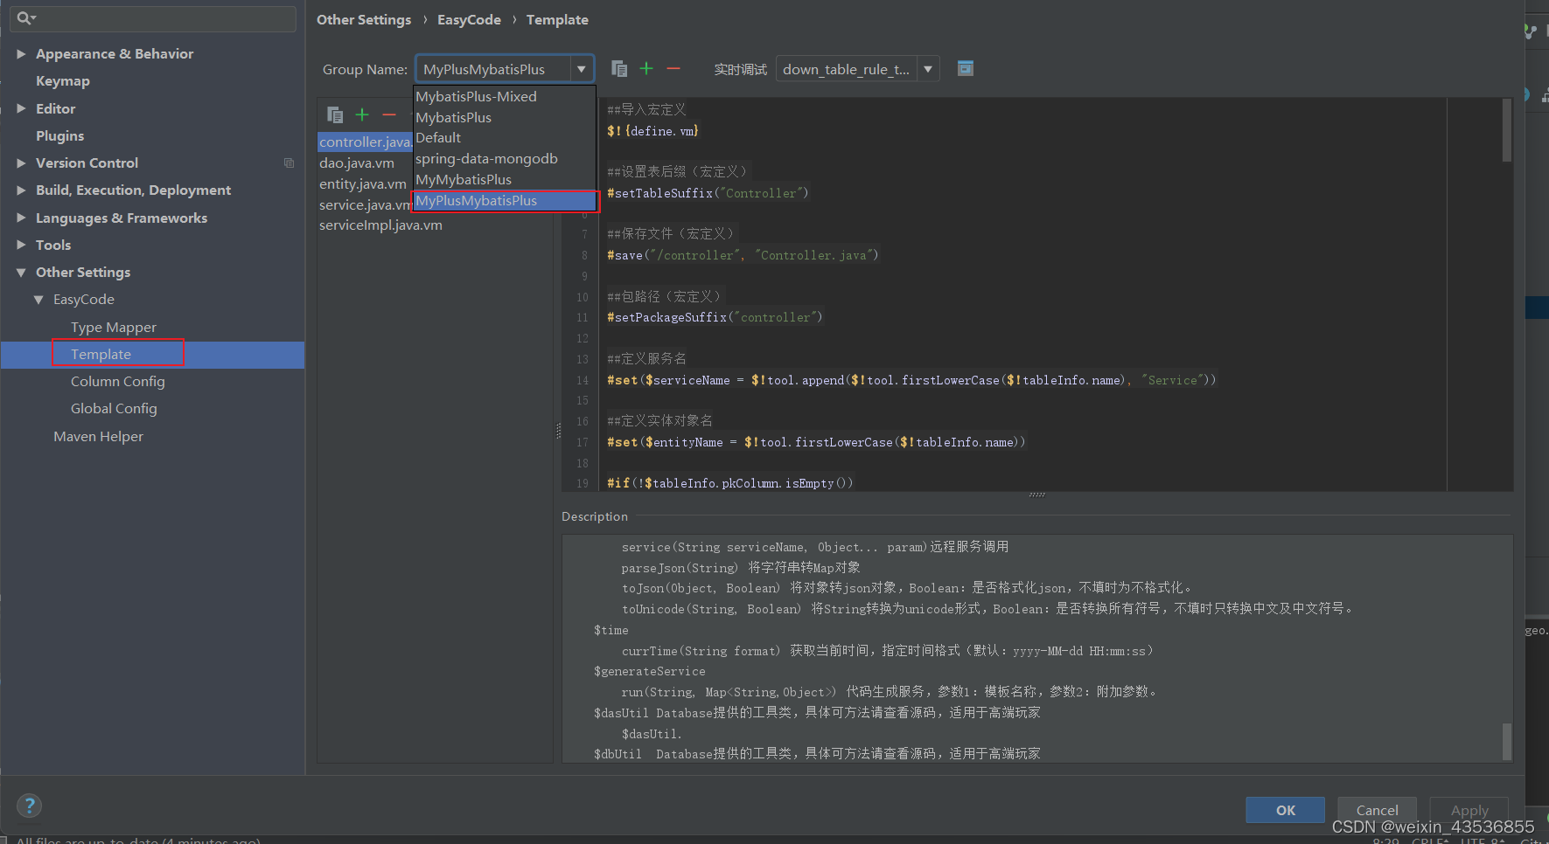Select dao.java.vm template file
The height and width of the screenshot is (844, 1549).
click(x=357, y=163)
